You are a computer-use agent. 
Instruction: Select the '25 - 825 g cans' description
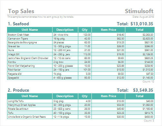pyautogui.click(x=65, y=109)
